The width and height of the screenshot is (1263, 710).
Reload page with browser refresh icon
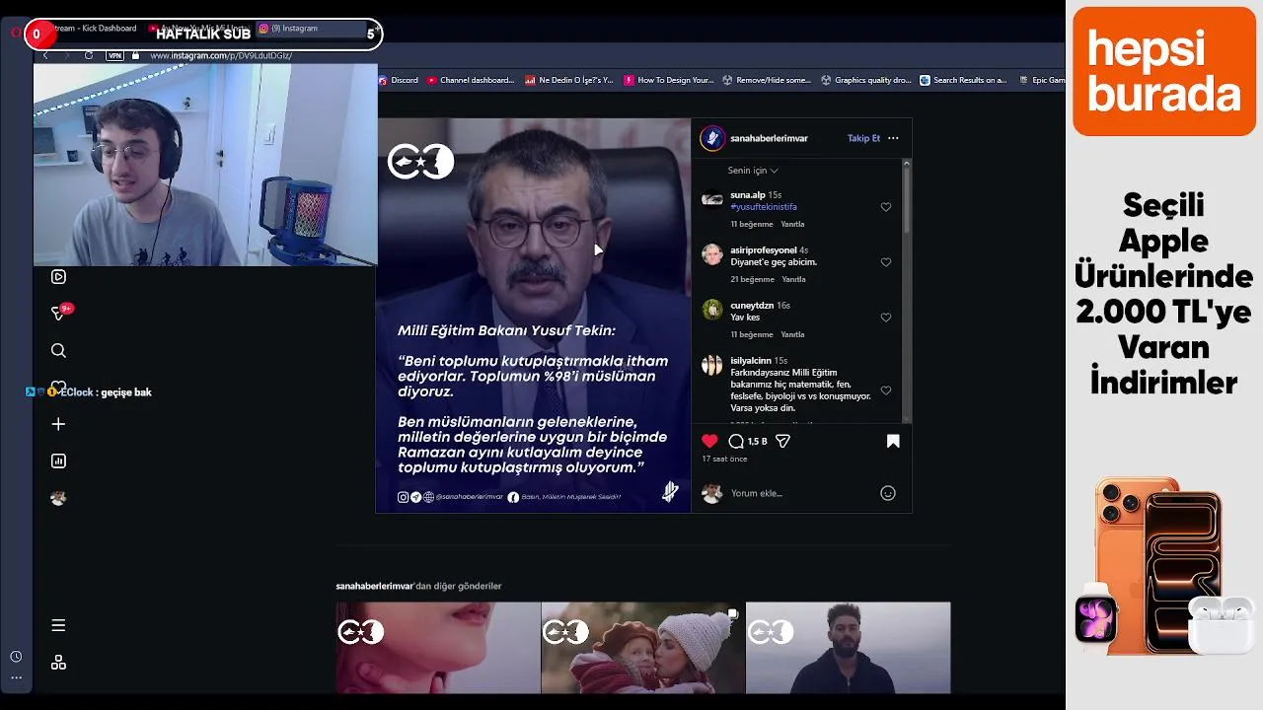click(x=89, y=55)
